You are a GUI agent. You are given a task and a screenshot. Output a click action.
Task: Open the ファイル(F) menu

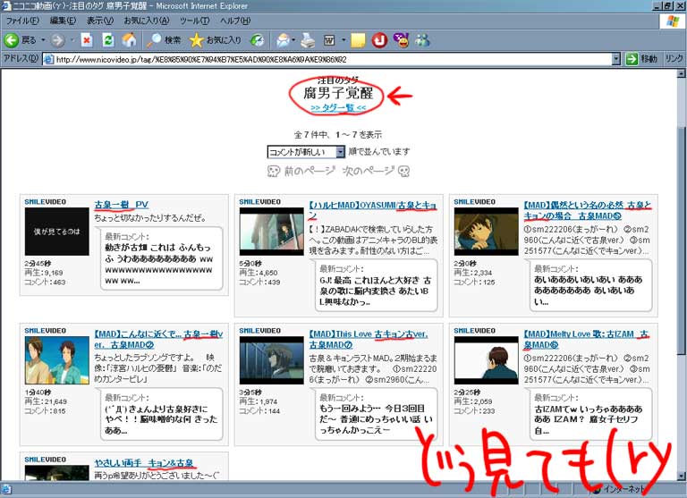tap(22, 21)
